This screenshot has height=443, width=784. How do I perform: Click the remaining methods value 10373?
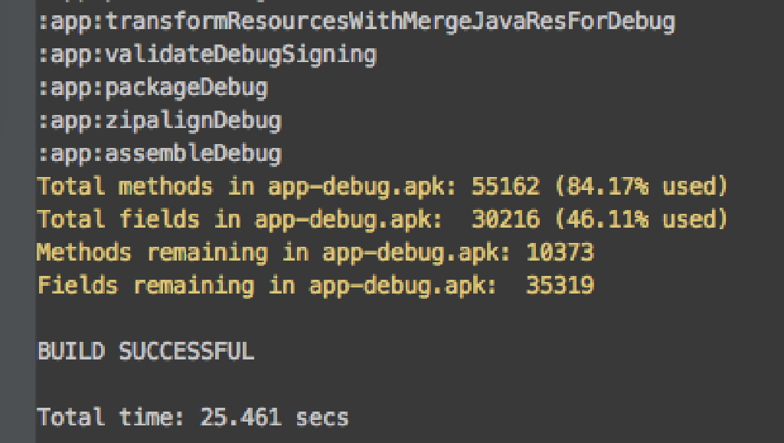pyautogui.click(x=560, y=253)
